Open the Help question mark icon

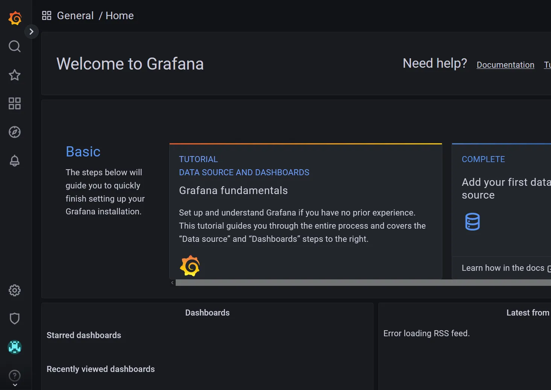coord(15,375)
